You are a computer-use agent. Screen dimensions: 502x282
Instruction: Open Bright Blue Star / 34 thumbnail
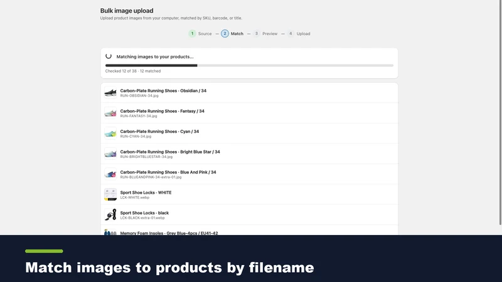110,154
